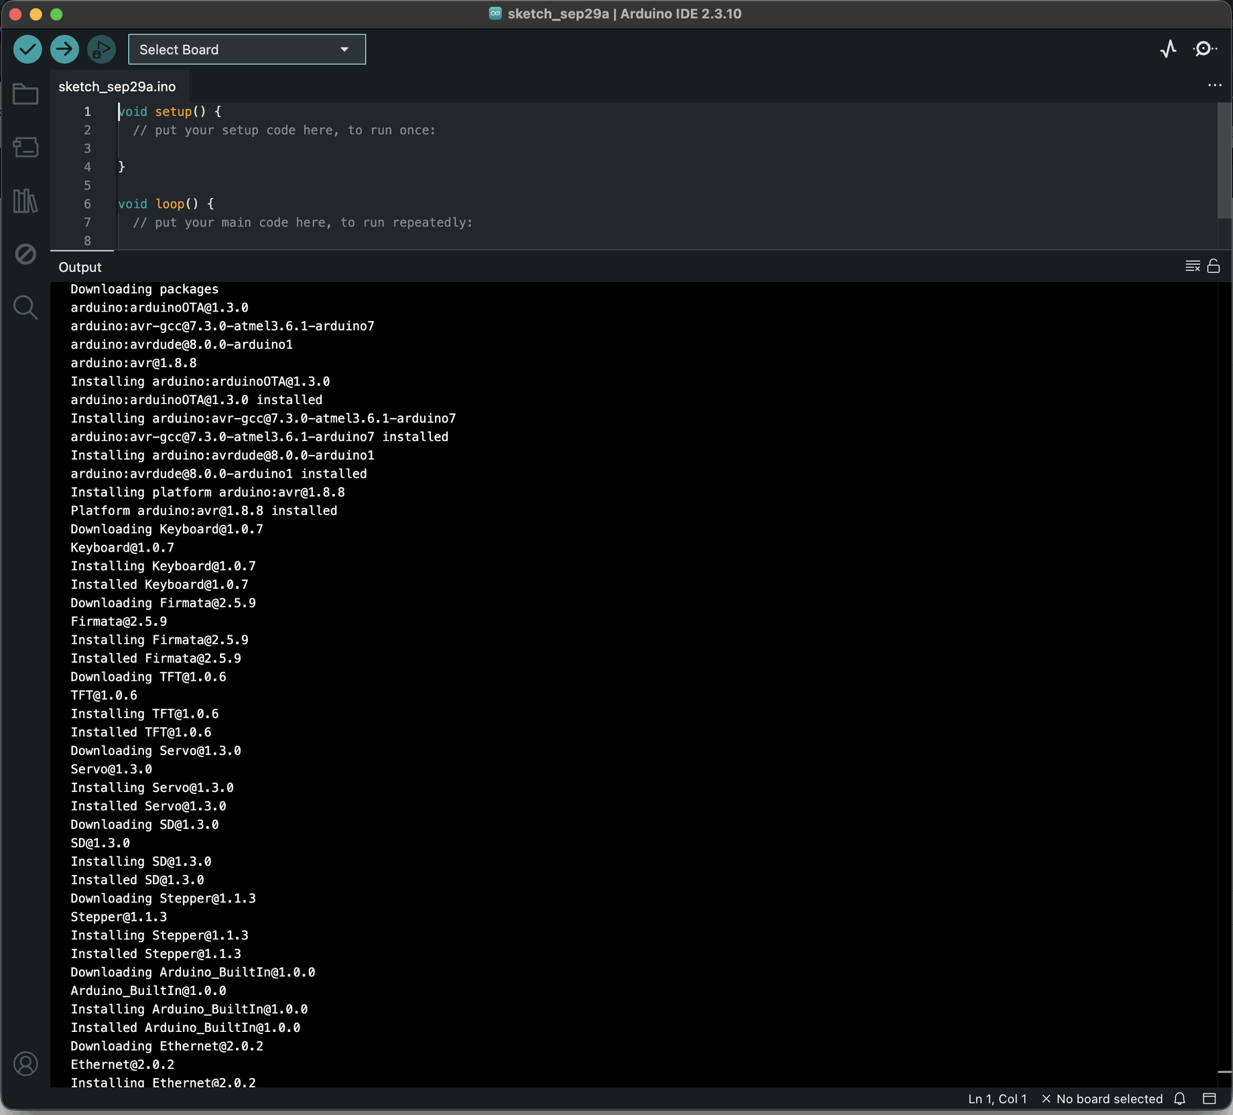Click the 'put your main code here' comment
Image resolution: width=1233 pixels, height=1115 pixels.
[x=303, y=222]
